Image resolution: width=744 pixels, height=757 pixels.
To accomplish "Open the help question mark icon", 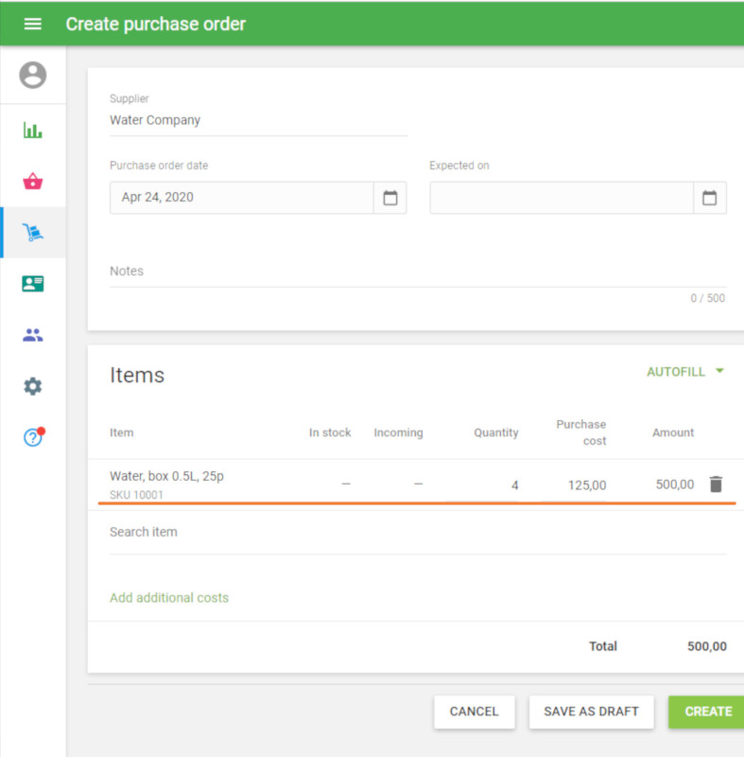I will click(33, 437).
